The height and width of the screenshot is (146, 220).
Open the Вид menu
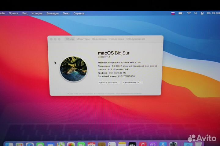[x=25, y=13]
